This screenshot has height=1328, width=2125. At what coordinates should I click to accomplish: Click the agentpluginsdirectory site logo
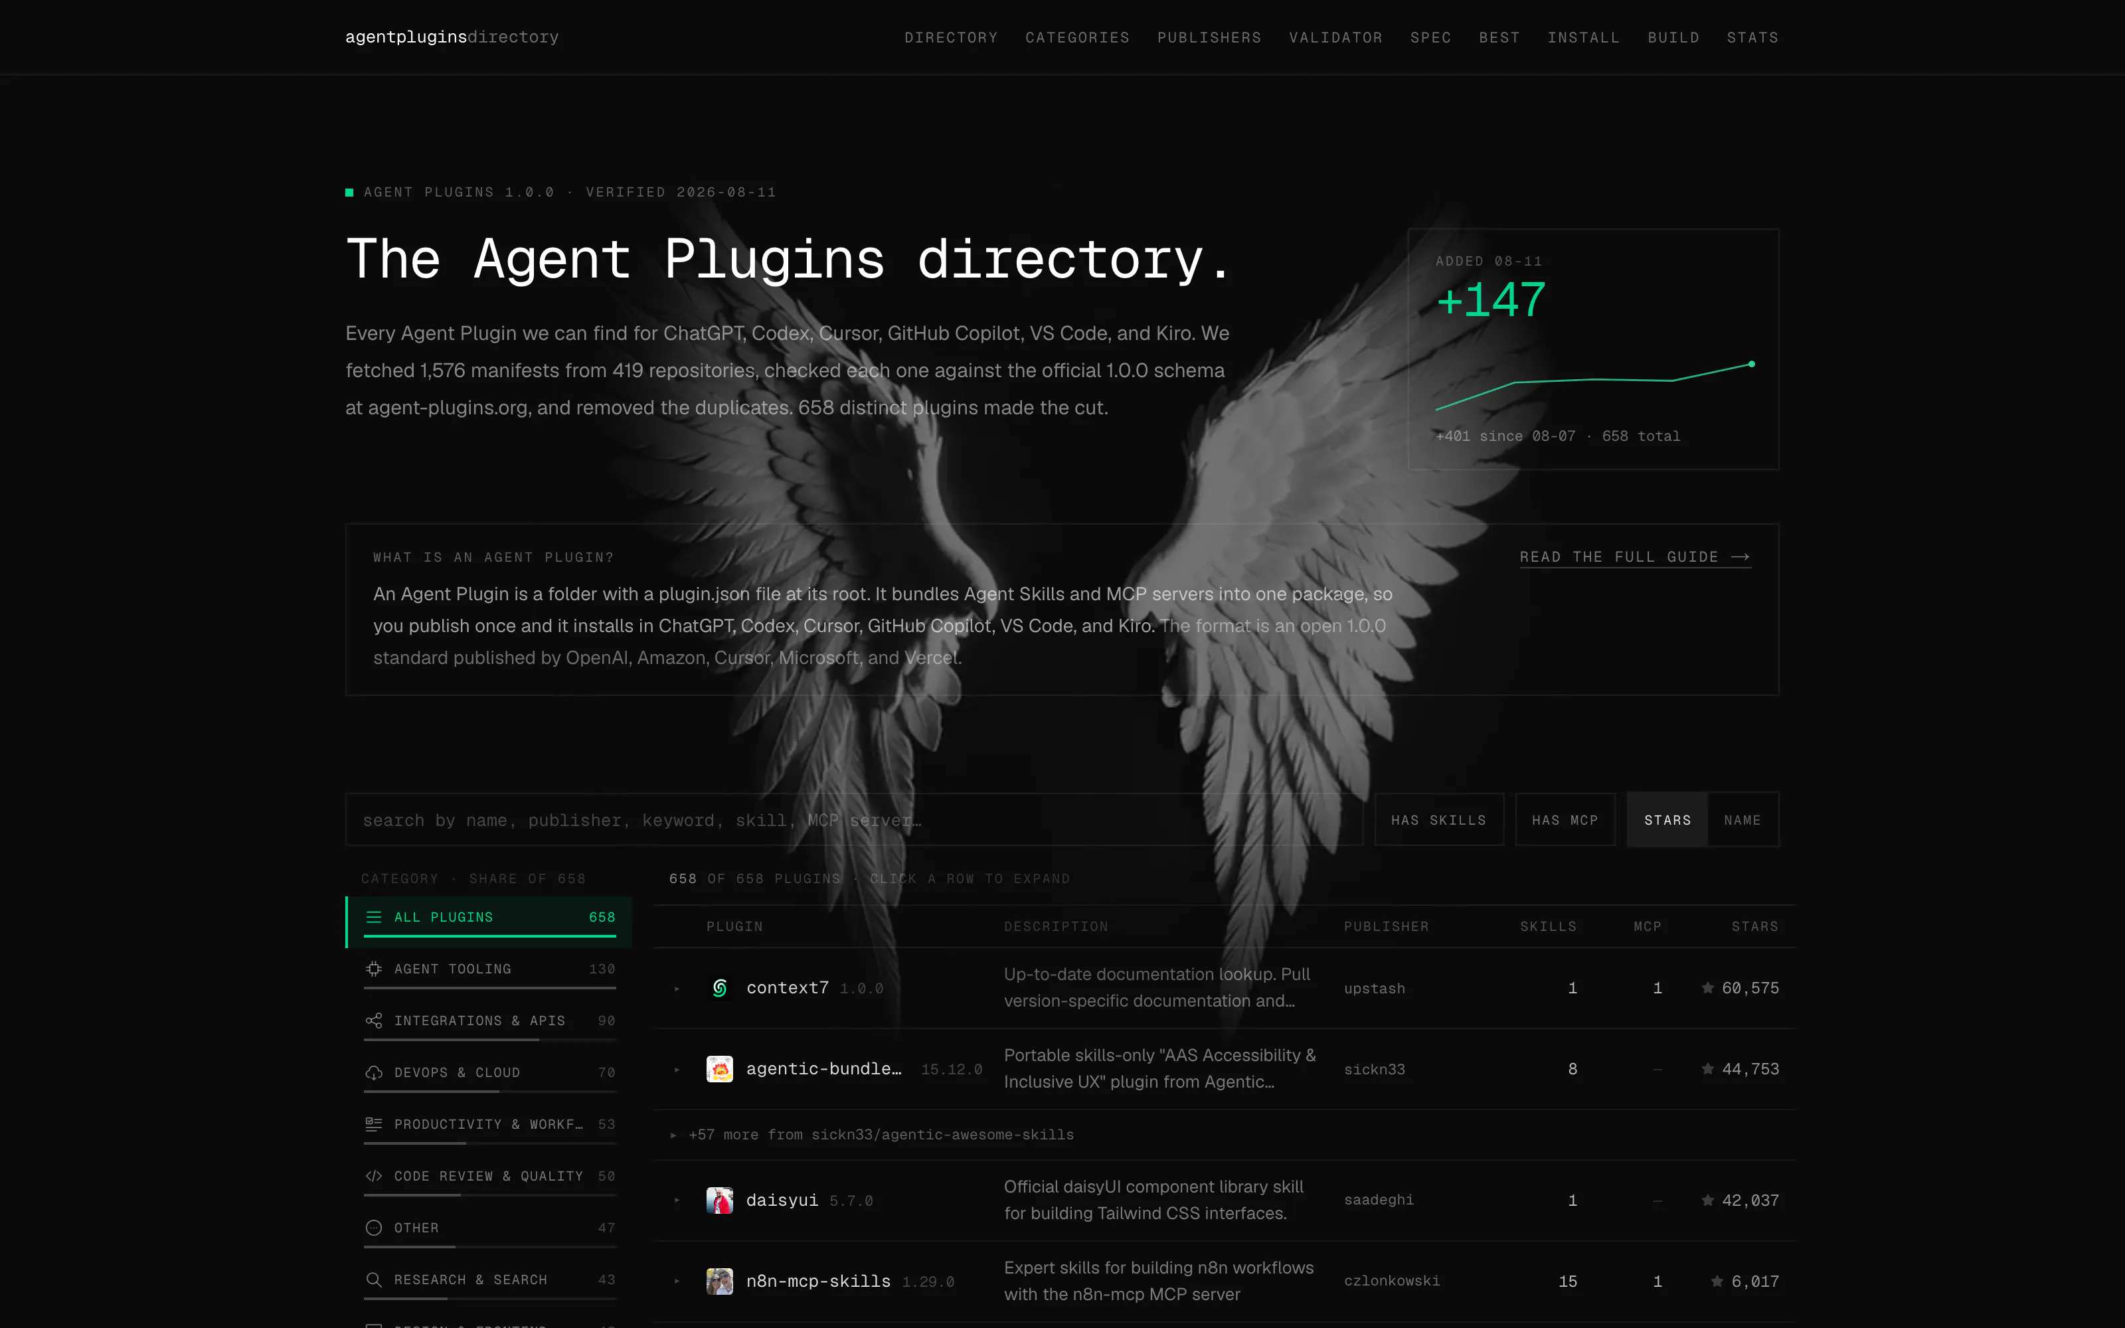point(452,37)
